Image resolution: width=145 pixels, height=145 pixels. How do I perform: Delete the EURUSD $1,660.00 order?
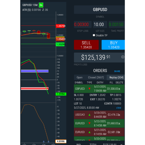[x=119, y=124]
